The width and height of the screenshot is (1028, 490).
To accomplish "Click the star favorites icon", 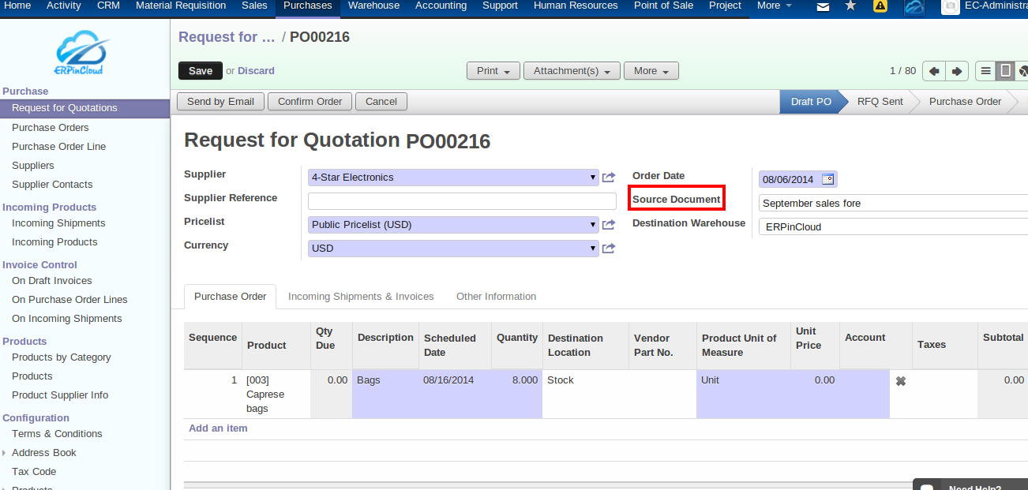I will tap(850, 6).
